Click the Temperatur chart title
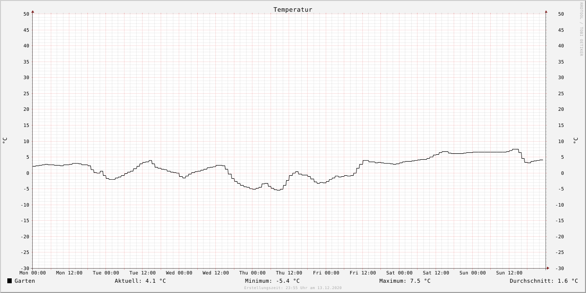 pyautogui.click(x=293, y=10)
